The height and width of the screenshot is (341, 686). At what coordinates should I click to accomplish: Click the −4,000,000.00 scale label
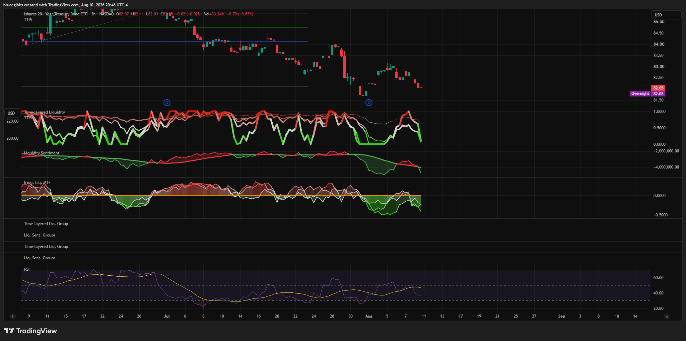666,167
